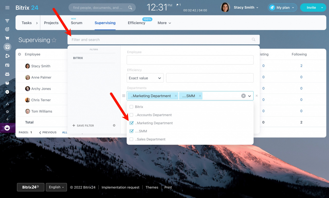Open the Scrum tab

click(77, 23)
